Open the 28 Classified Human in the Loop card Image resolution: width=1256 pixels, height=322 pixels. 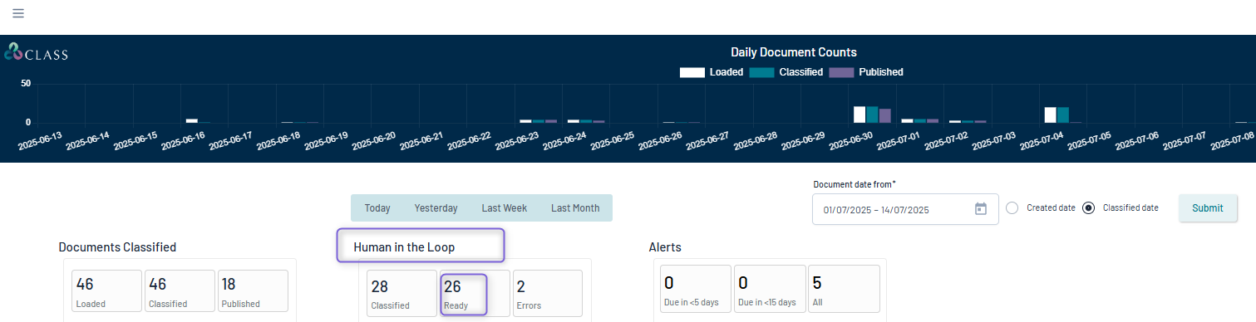point(401,294)
